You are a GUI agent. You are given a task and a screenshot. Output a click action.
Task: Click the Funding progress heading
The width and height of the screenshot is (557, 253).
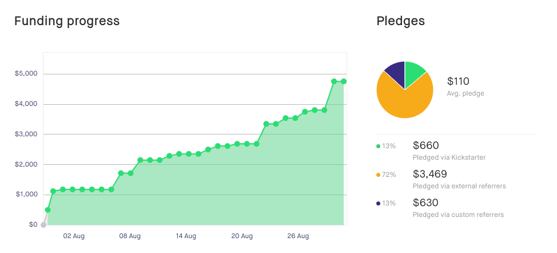(67, 21)
